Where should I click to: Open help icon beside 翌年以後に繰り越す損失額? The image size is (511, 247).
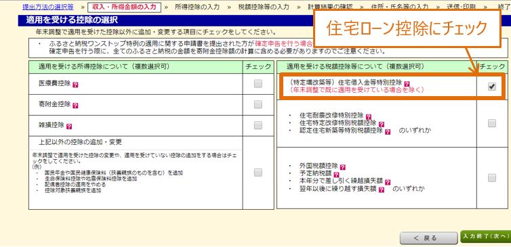click(382, 190)
